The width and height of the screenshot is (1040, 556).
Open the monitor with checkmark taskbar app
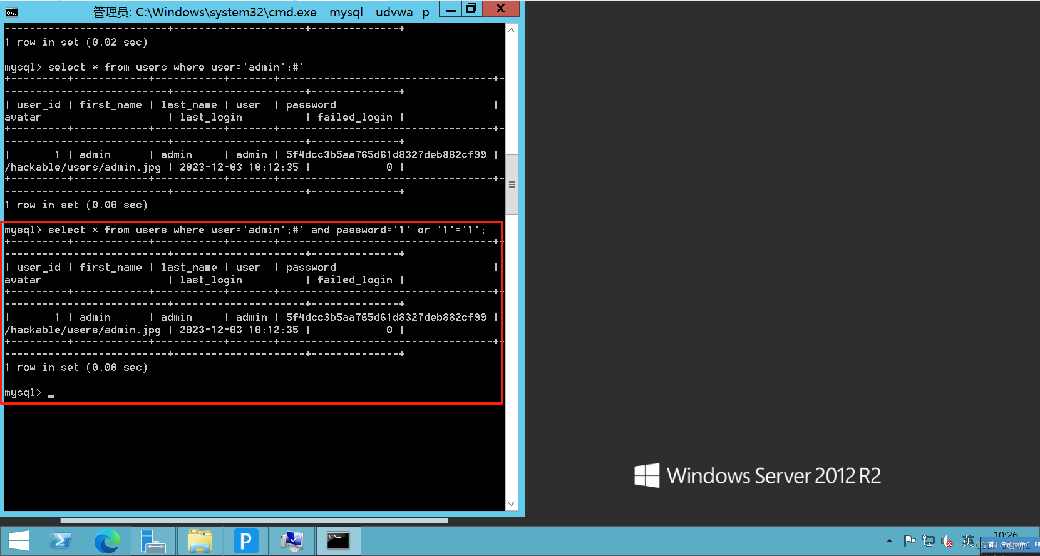click(292, 541)
